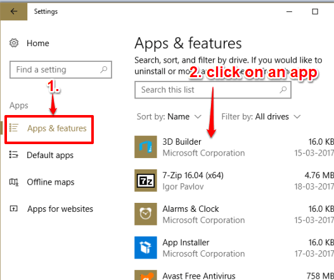This screenshot has width=334, height=280.
Task: Open the Sort by Name dropdown
Action: click(169, 117)
